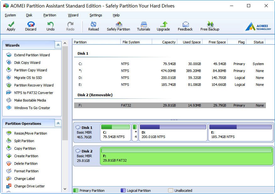Click the AOMEI Technology logo
Viewport: 275px width, 194px height.
(258, 26)
